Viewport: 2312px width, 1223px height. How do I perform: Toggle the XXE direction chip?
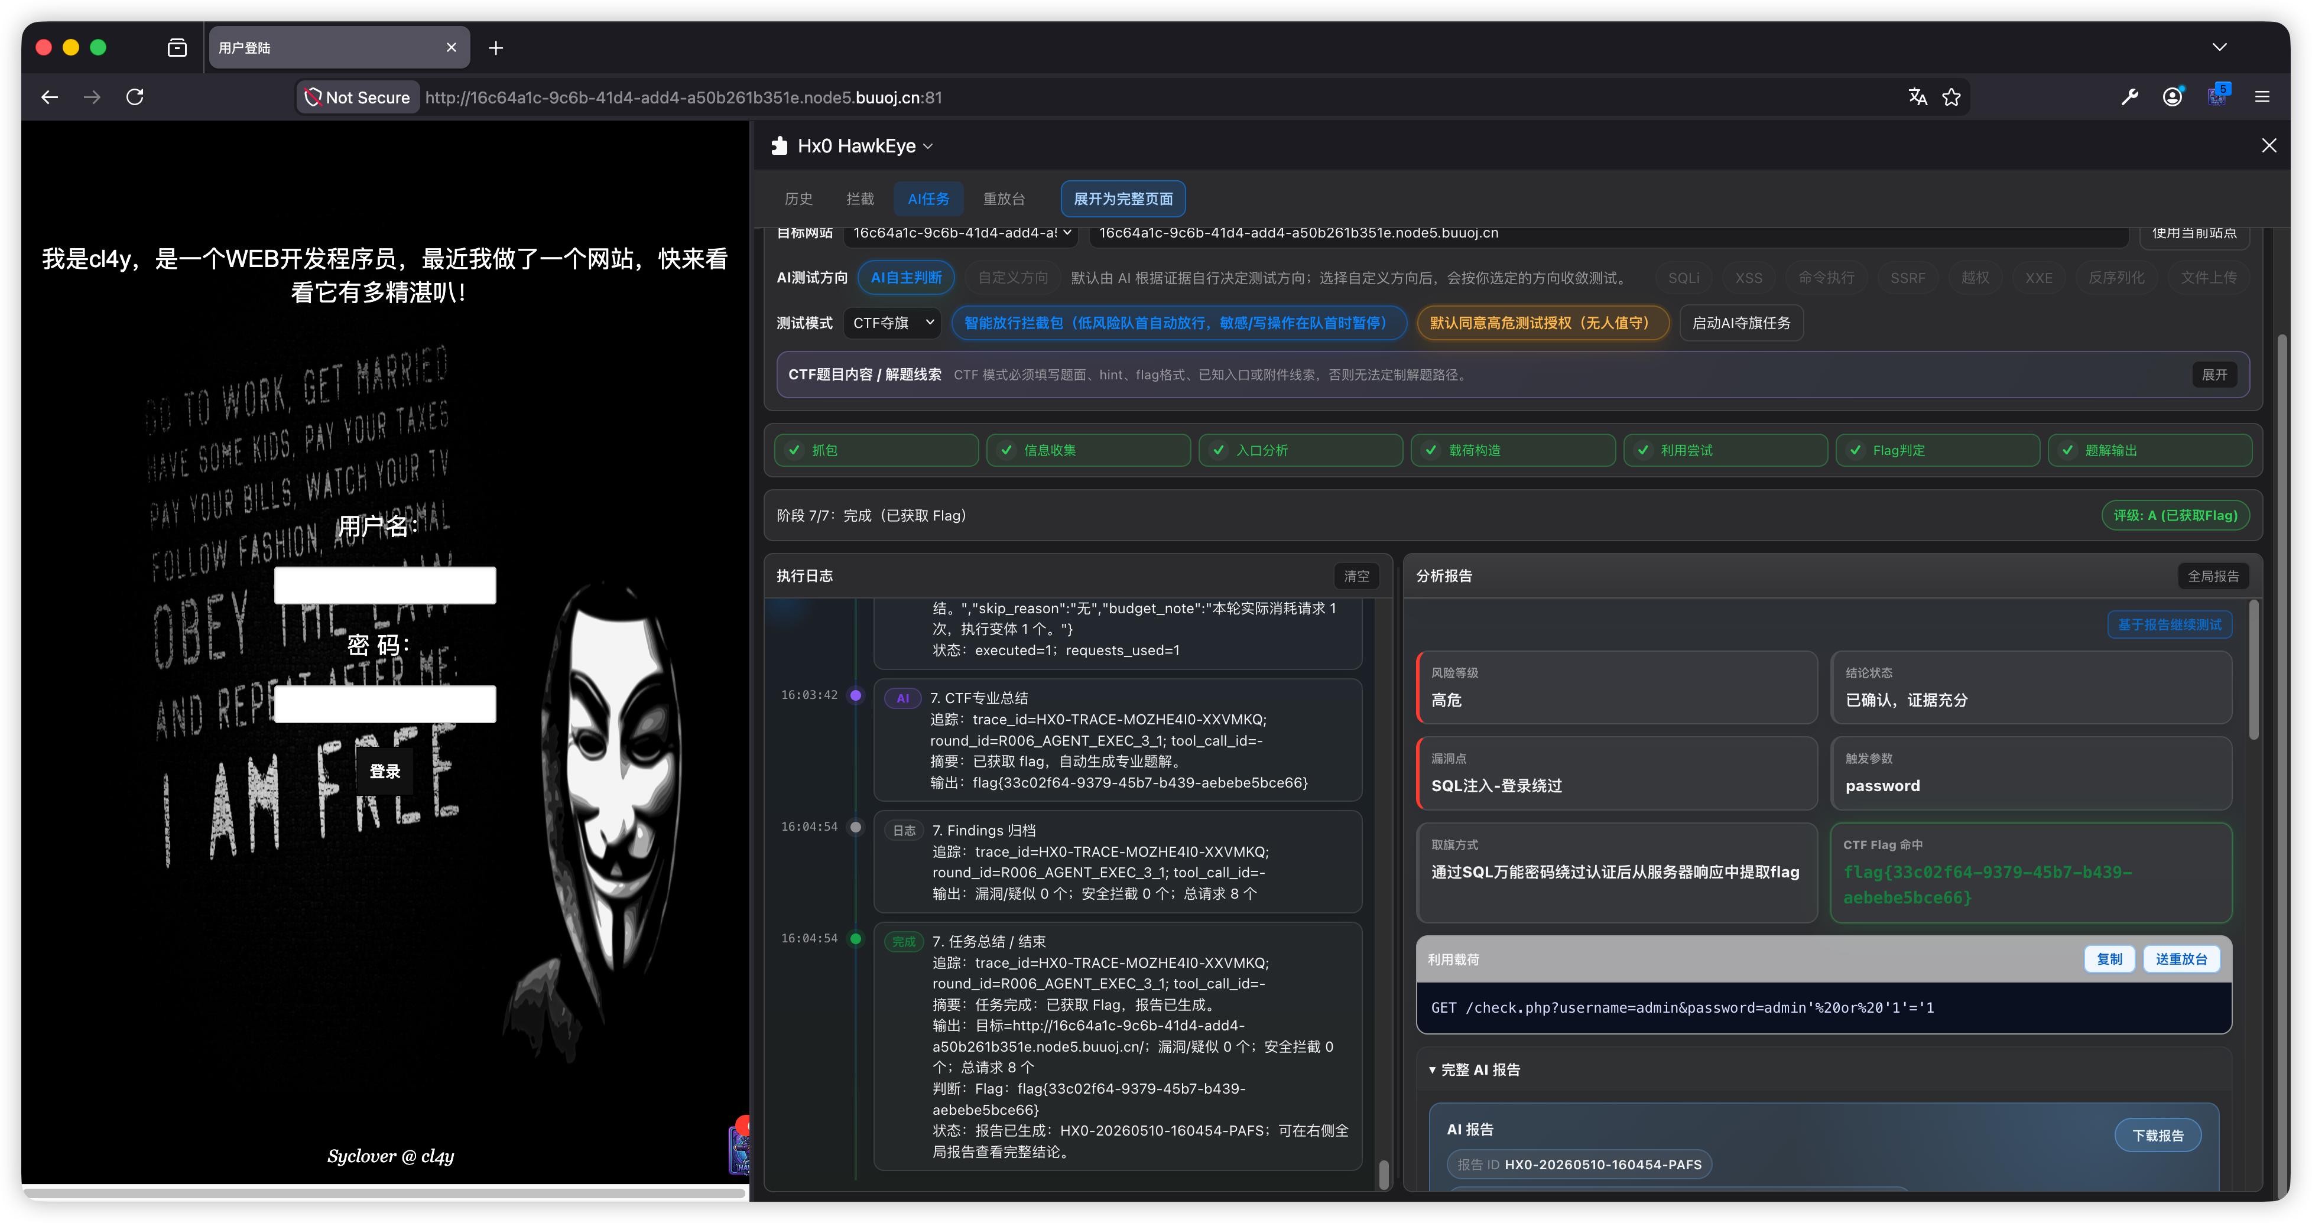tap(2038, 278)
